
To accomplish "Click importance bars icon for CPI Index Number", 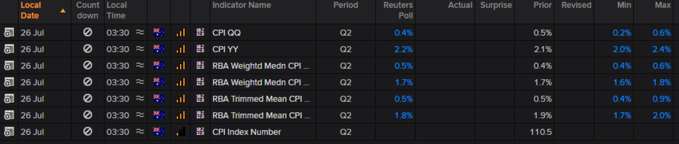I will tap(181, 132).
